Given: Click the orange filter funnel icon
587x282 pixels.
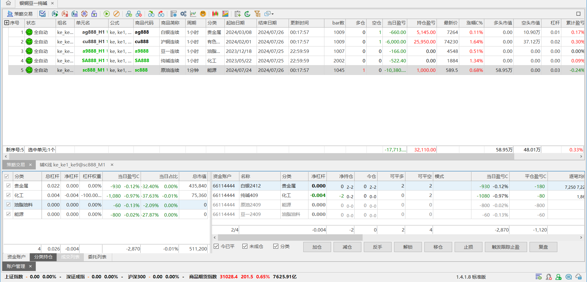Looking at the screenshot, I should pyautogui.click(x=257, y=14).
